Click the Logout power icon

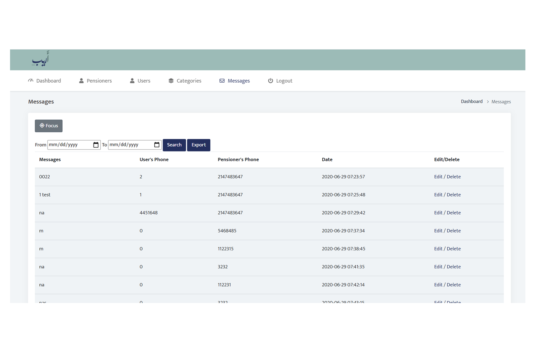[270, 81]
